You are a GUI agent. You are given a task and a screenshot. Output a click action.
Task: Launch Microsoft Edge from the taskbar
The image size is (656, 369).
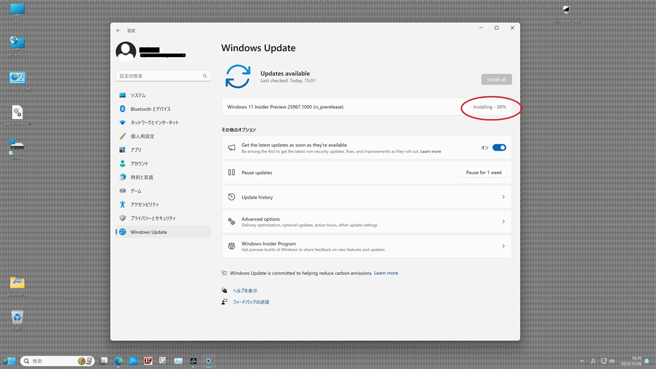(x=119, y=361)
